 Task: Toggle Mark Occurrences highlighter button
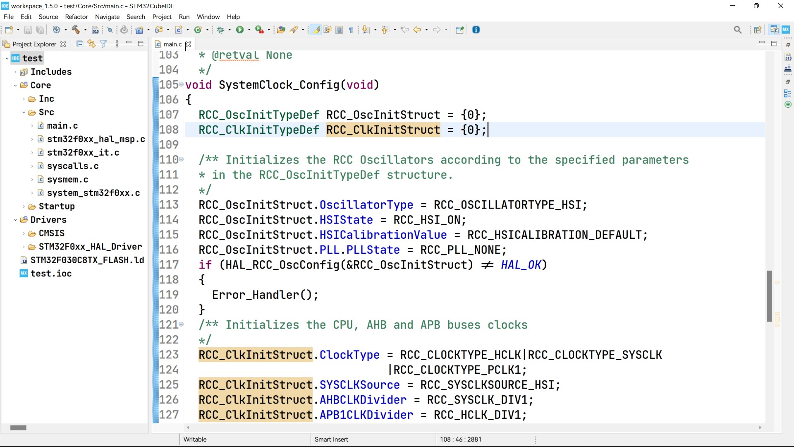coord(316,30)
